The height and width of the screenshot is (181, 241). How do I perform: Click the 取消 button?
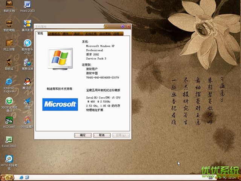pos(102,135)
